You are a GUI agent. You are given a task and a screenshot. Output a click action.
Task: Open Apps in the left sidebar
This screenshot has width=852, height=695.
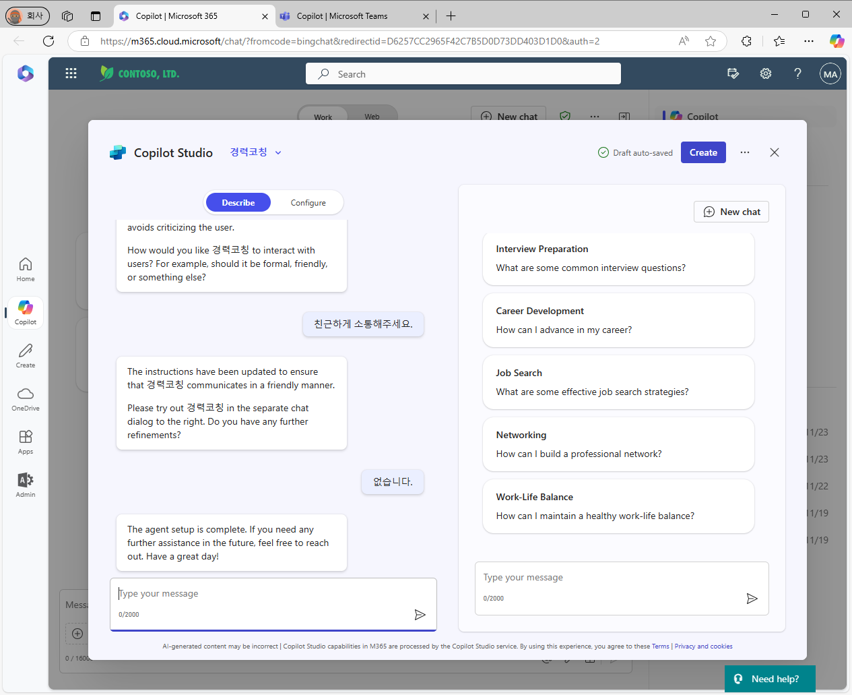(26, 442)
